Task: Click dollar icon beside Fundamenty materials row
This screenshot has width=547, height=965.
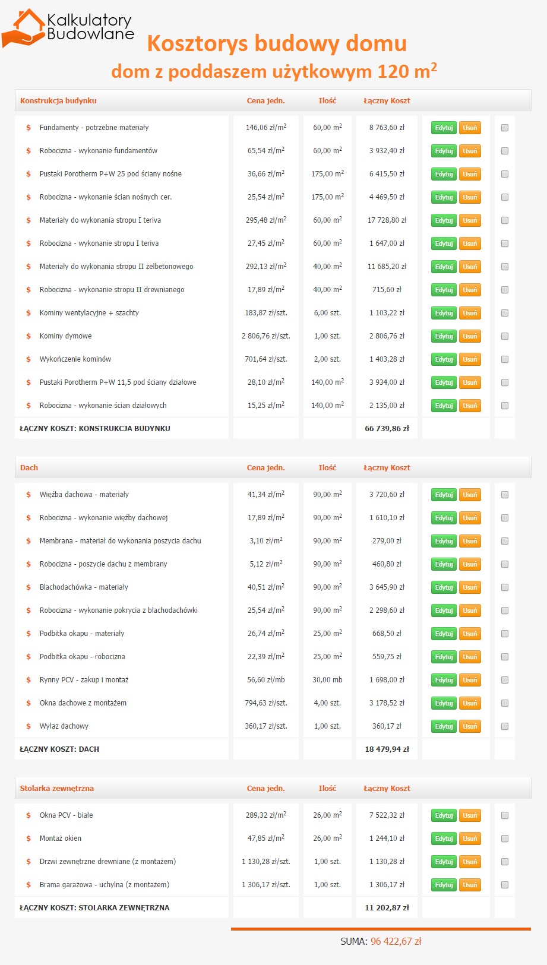Action: tap(29, 128)
